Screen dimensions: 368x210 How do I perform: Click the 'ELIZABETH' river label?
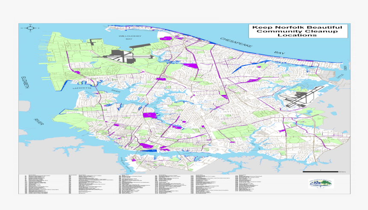tap(26, 82)
